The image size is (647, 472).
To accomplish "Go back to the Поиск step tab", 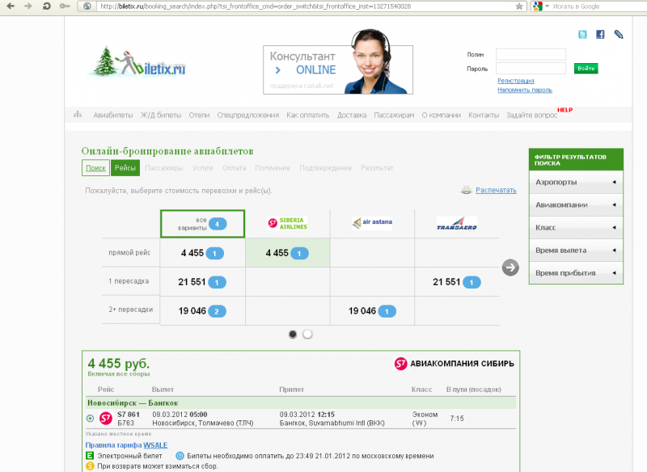I will [x=95, y=168].
